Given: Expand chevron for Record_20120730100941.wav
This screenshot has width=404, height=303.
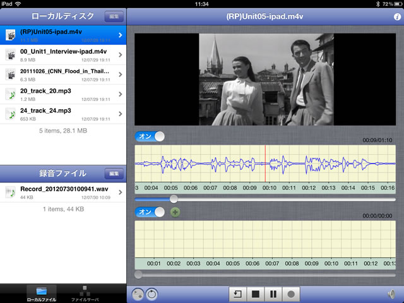Looking at the screenshot, I should click(121, 193).
